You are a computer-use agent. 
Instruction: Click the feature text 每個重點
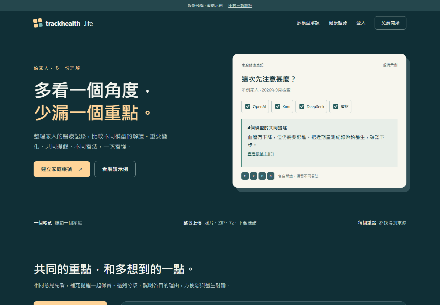click(x=367, y=223)
